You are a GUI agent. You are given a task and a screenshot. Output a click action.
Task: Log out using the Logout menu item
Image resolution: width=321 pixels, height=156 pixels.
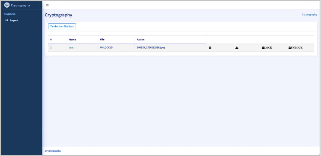pos(12,20)
